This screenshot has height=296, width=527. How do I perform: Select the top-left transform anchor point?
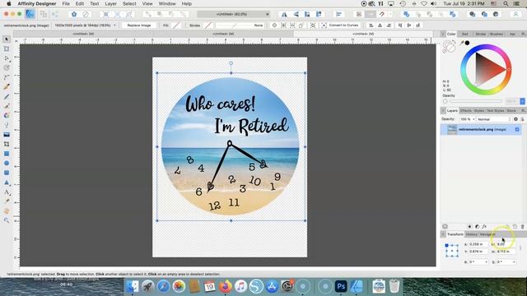[446, 245]
